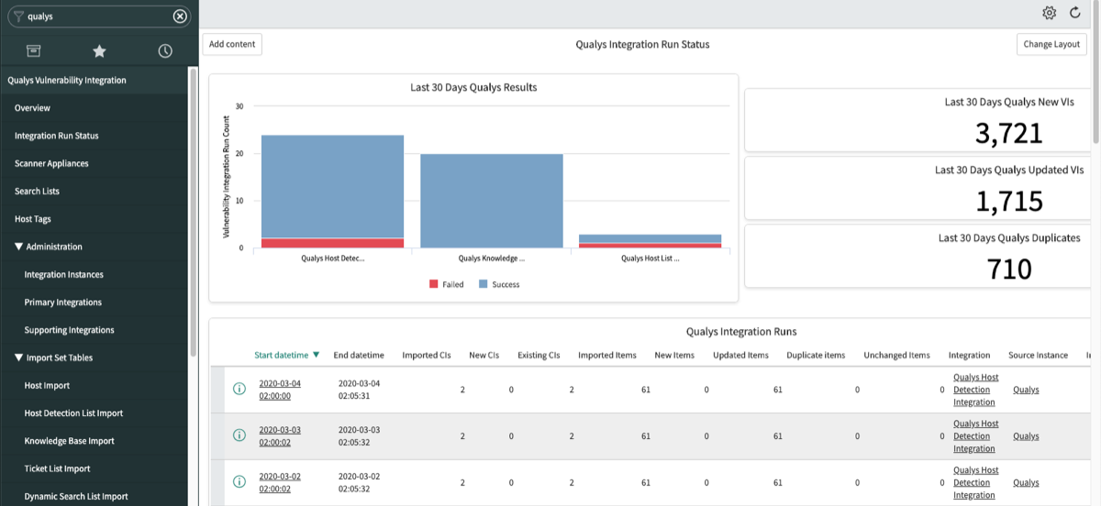The width and height of the screenshot is (1101, 506).
Task: Sort by Existing CIs column
Action: 539,355
